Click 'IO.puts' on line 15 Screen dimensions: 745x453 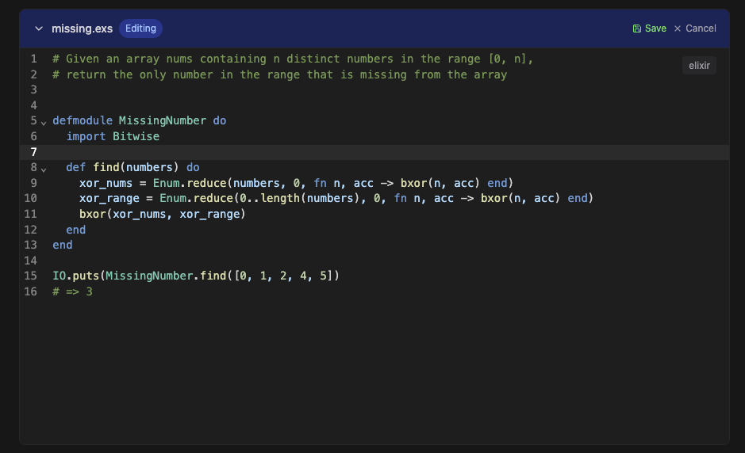75,276
